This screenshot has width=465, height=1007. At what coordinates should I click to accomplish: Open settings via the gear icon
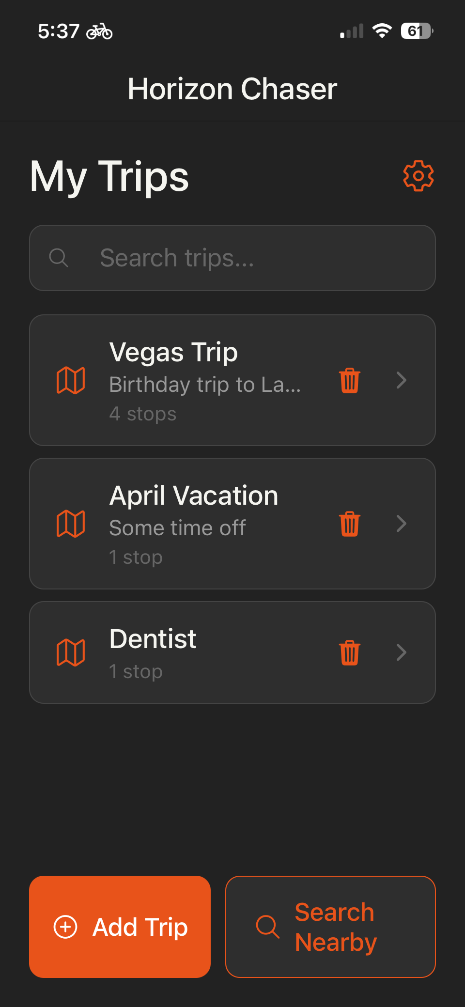(418, 176)
